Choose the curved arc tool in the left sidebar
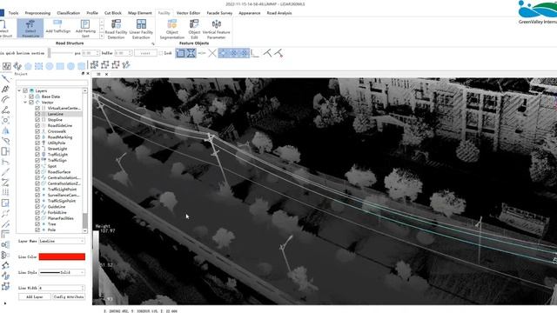 click(5, 99)
